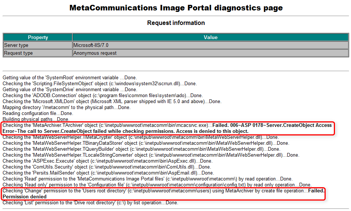
Task: Click the 'Request information' subheading
Action: point(176,23)
